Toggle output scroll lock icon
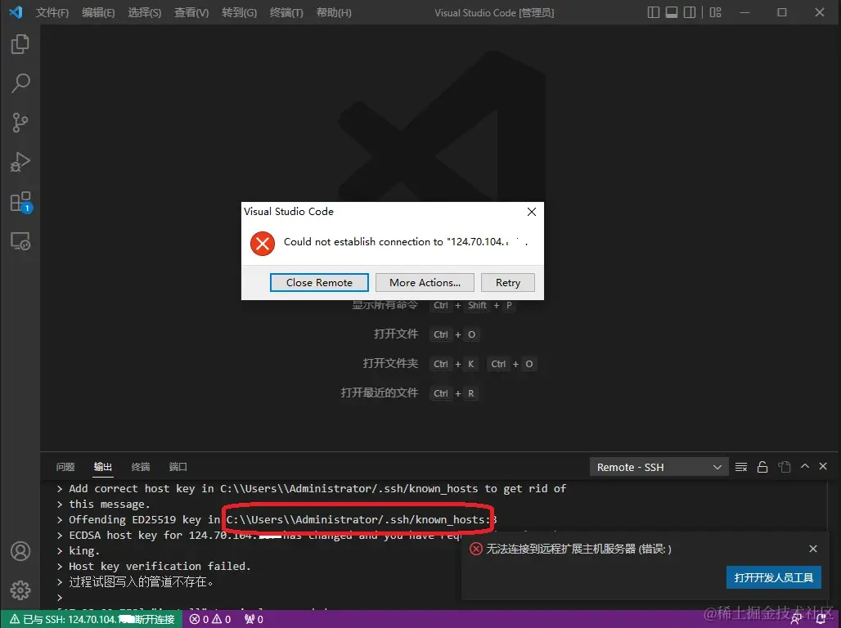841x628 pixels. tap(762, 467)
